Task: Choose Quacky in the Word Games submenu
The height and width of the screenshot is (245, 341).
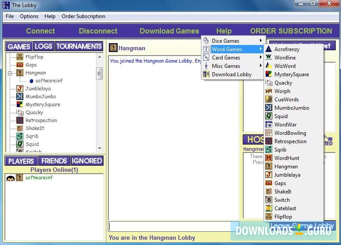Action: [283, 83]
